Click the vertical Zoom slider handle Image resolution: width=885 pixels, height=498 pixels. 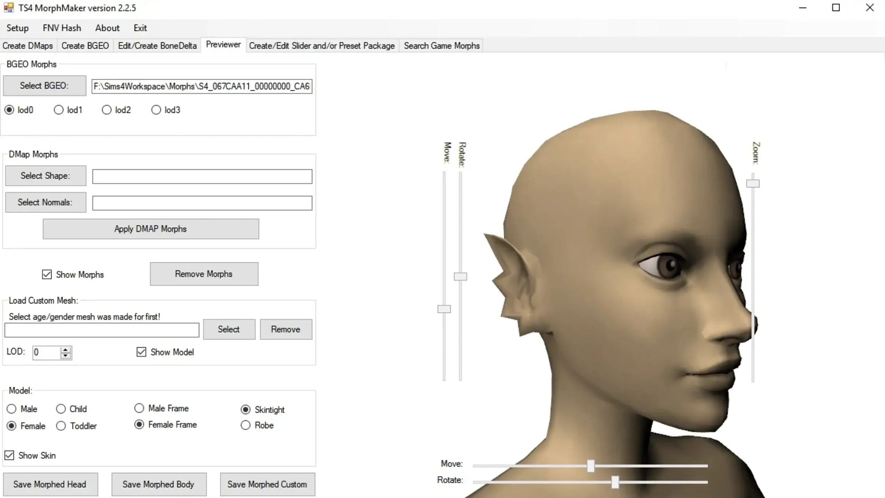[x=753, y=184]
